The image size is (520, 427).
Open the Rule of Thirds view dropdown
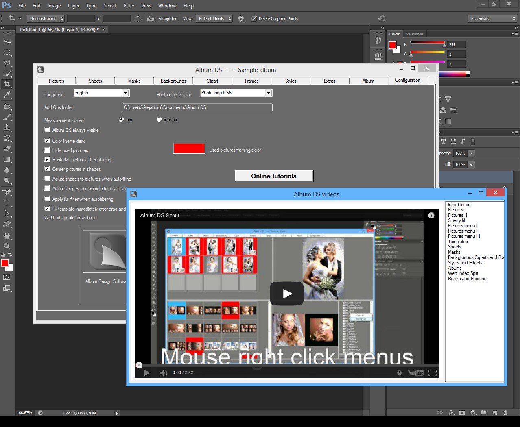coord(214,19)
